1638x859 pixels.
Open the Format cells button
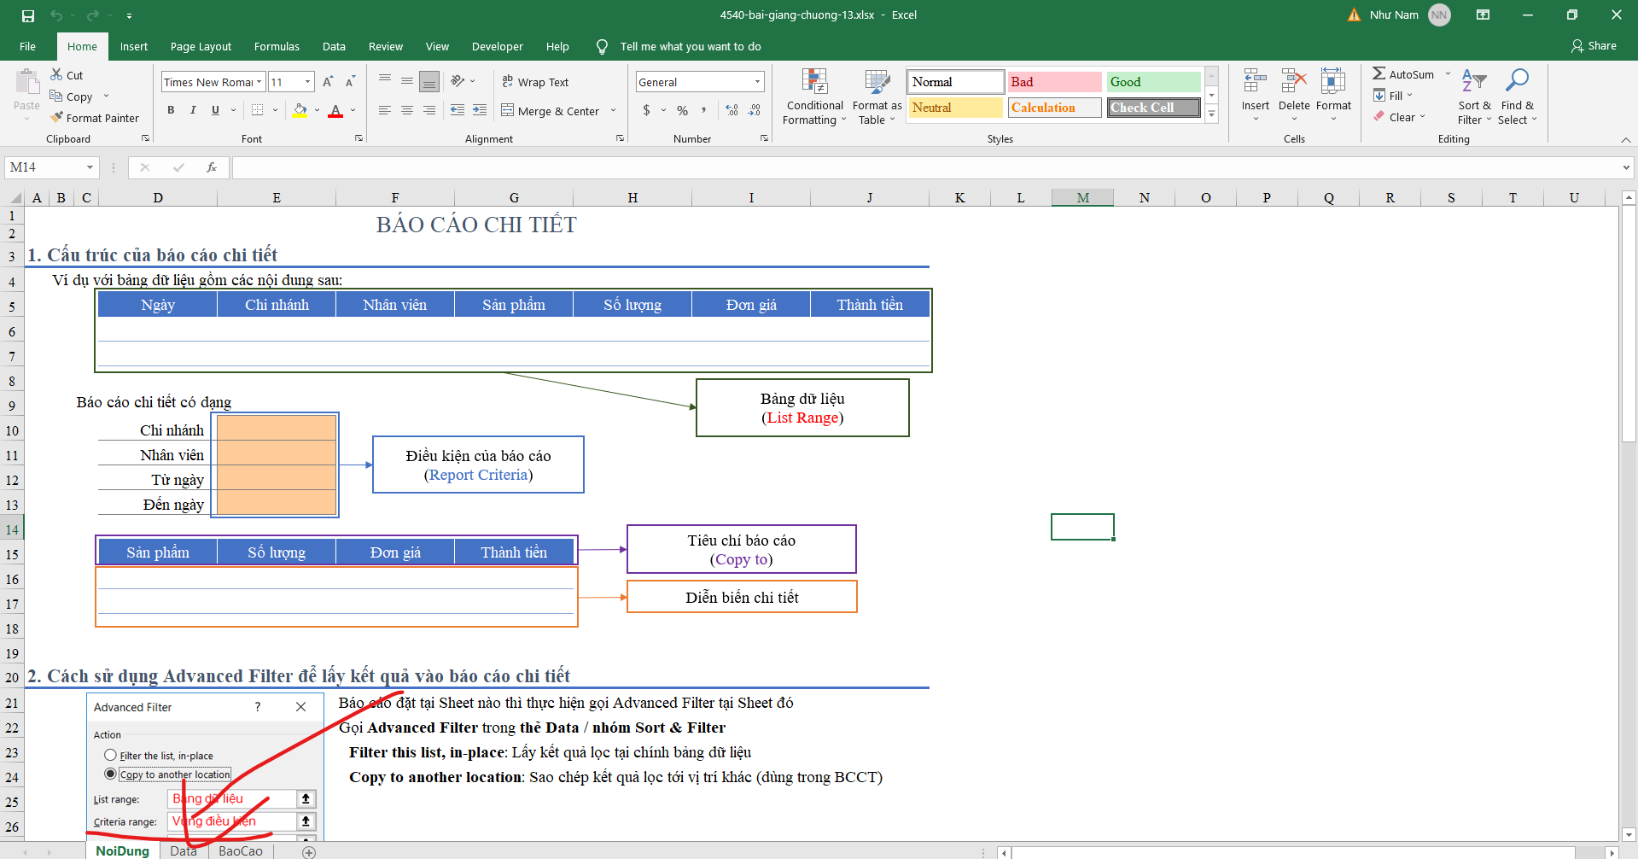[x=1333, y=96]
